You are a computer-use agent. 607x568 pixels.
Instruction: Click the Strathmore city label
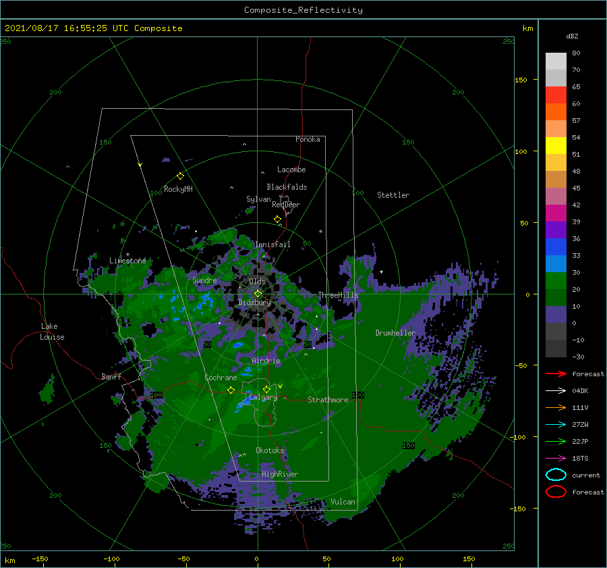(328, 400)
